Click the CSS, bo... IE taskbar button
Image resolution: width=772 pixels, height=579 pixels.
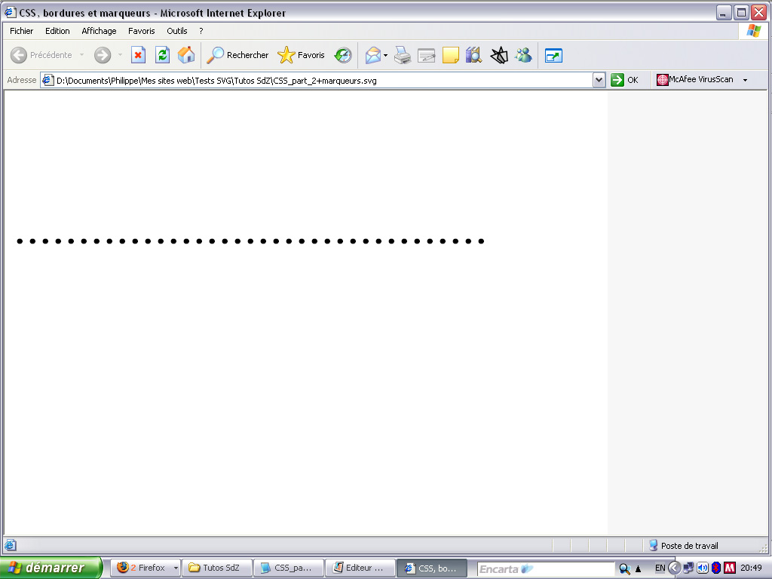coord(431,568)
